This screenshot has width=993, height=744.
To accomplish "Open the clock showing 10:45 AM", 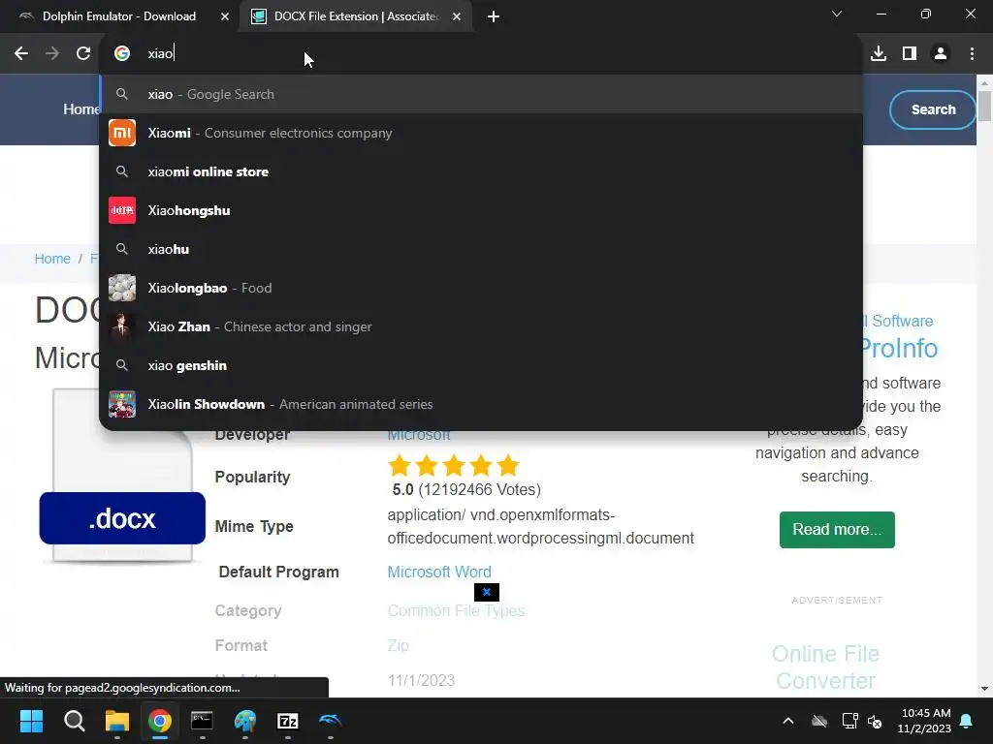I will (924, 721).
